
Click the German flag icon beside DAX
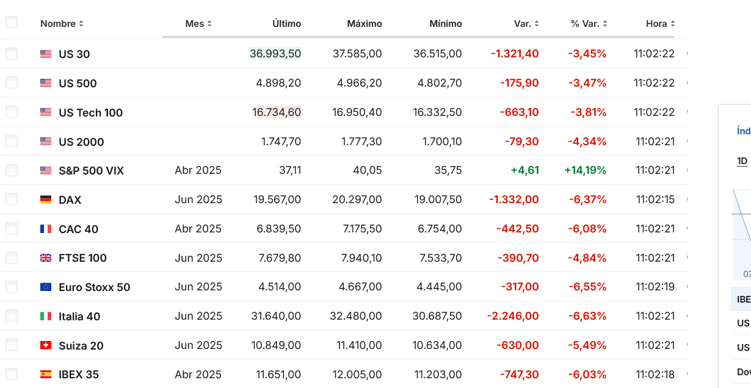(46, 199)
